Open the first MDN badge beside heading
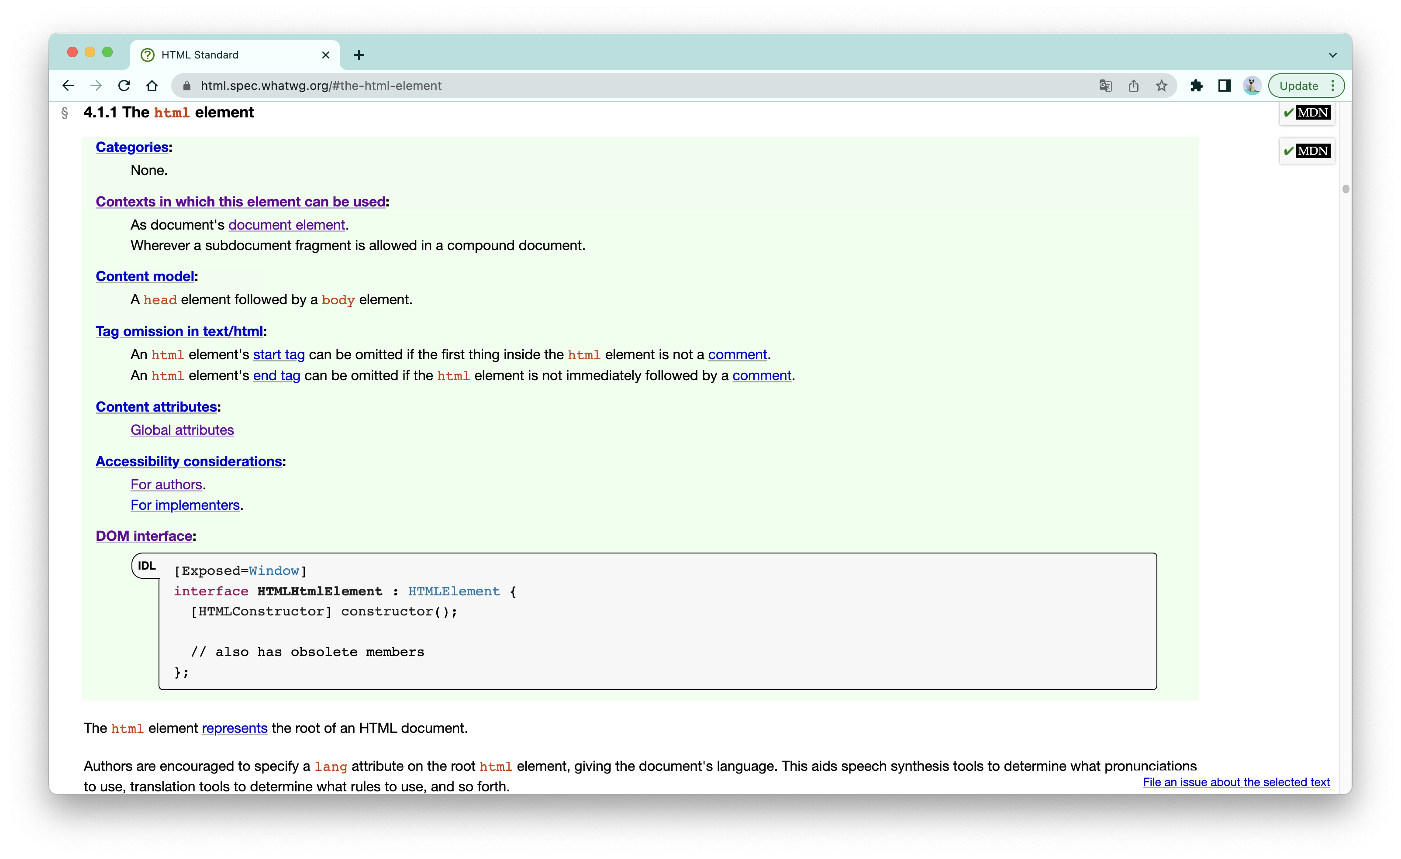 [x=1307, y=113]
